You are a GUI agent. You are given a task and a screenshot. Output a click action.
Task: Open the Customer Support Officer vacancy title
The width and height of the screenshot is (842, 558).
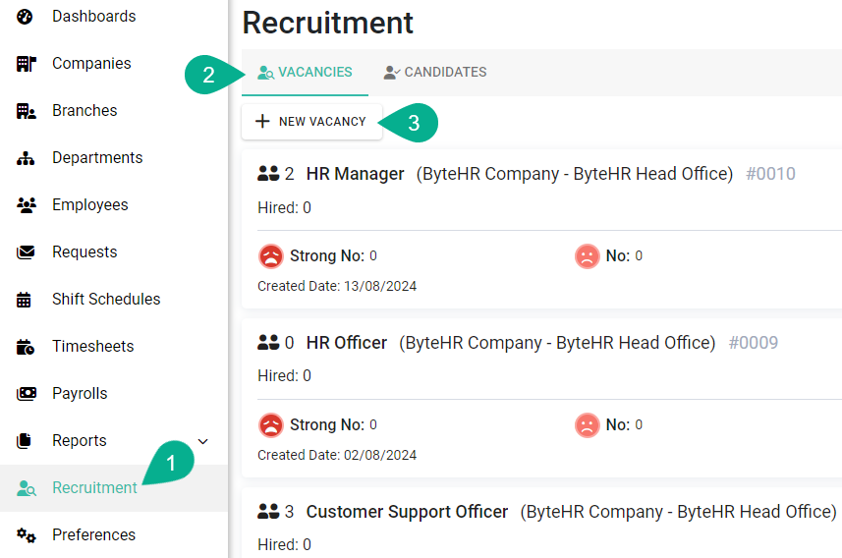coord(407,512)
